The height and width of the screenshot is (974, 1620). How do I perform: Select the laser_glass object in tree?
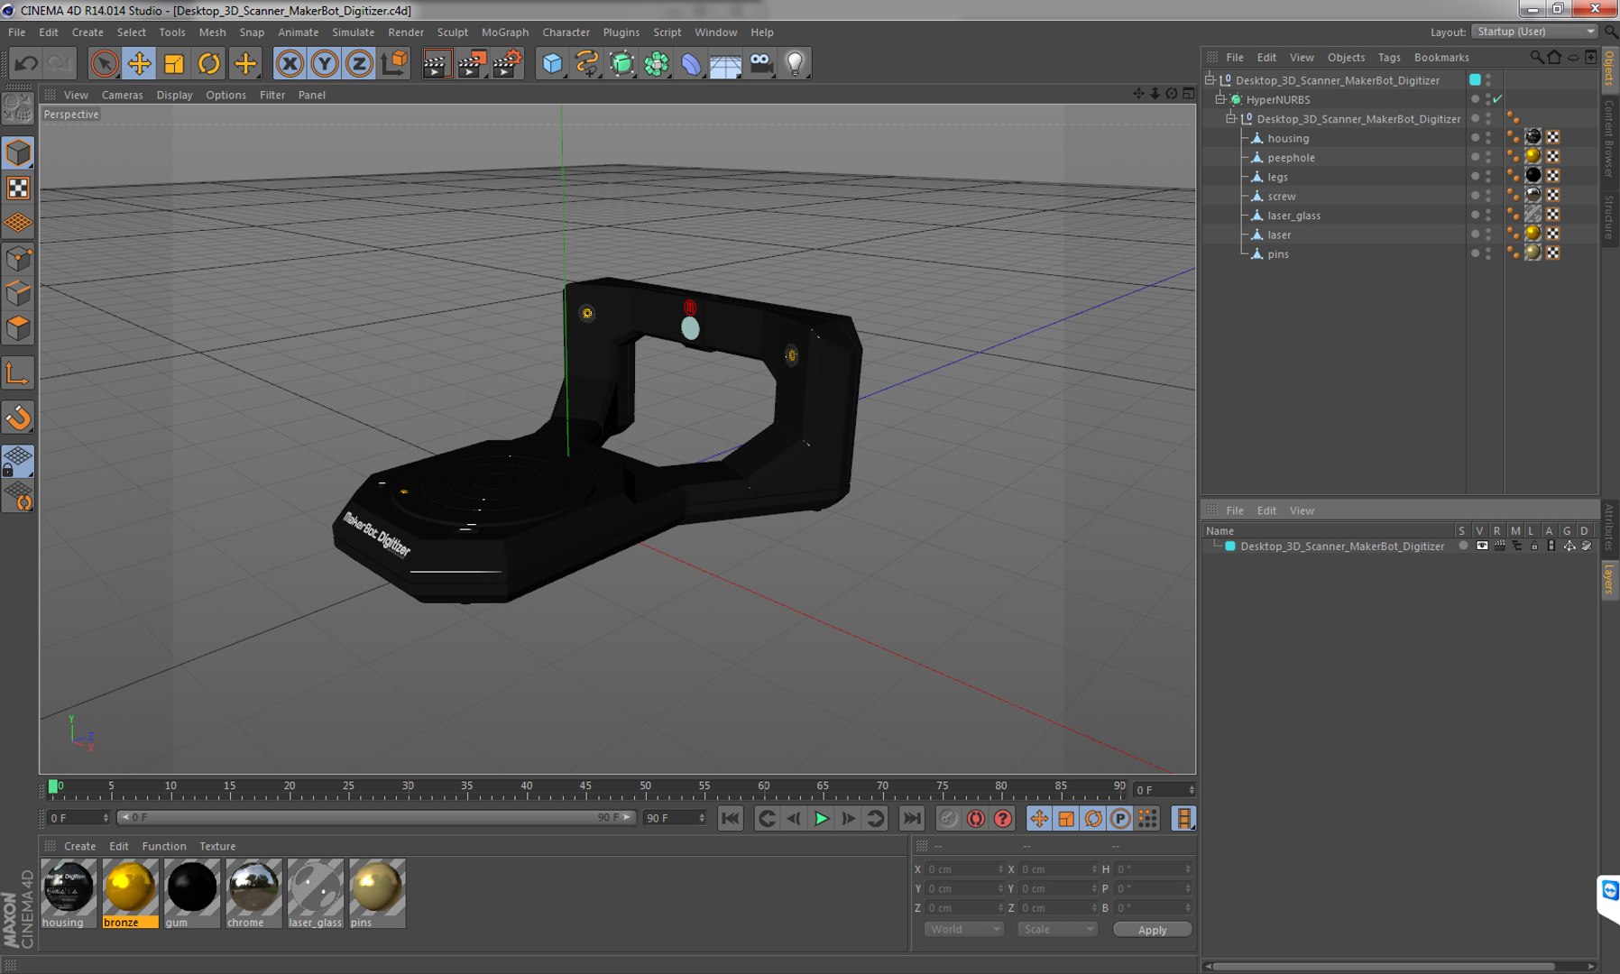point(1293,216)
